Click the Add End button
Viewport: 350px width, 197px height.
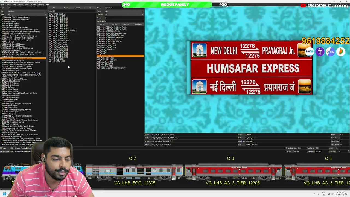pos(126,24)
